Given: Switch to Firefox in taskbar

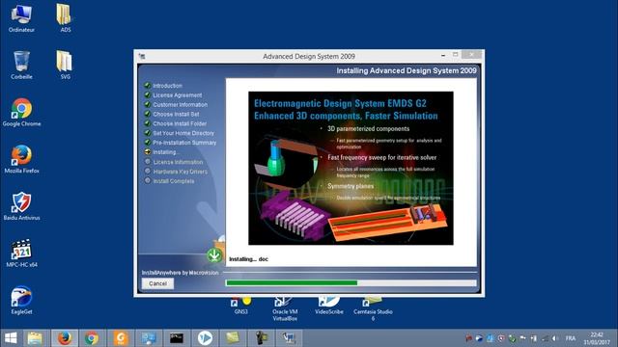Looking at the screenshot, I should point(65,338).
